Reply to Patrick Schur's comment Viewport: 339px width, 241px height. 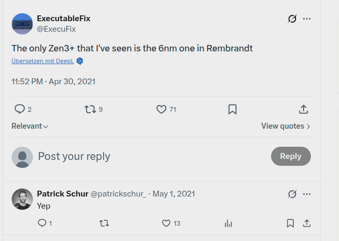(42, 223)
